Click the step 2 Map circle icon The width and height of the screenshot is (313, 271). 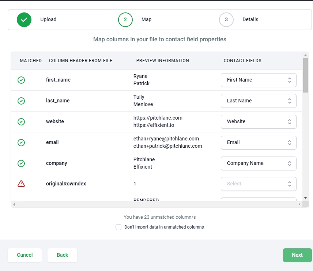tap(125, 20)
